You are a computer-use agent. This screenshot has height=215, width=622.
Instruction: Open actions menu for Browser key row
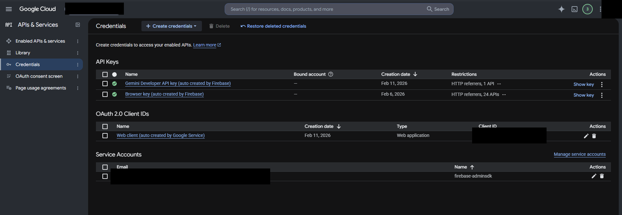pyautogui.click(x=602, y=95)
